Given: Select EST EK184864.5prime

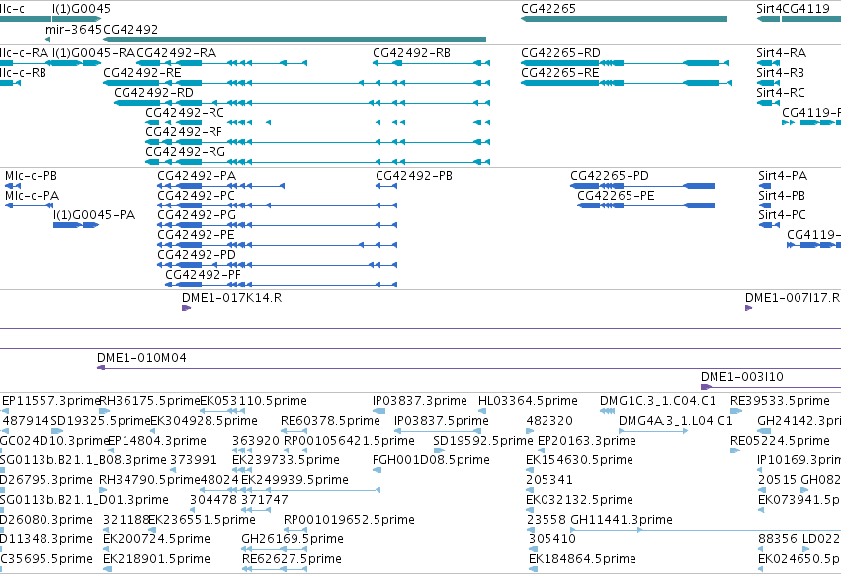Looking at the screenshot, I should coord(533,569).
